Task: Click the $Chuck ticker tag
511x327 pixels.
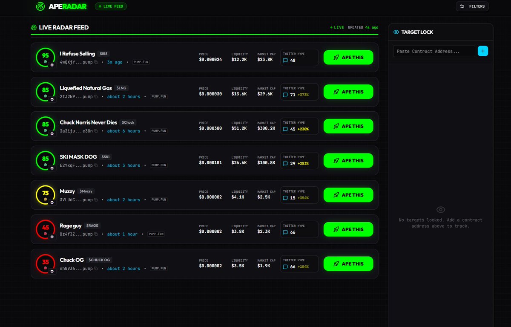Action: pos(128,123)
